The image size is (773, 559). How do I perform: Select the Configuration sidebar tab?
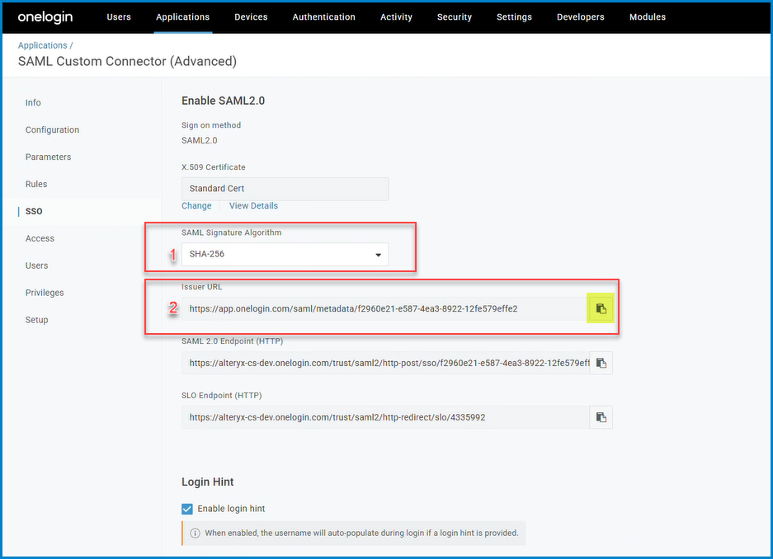(x=52, y=129)
